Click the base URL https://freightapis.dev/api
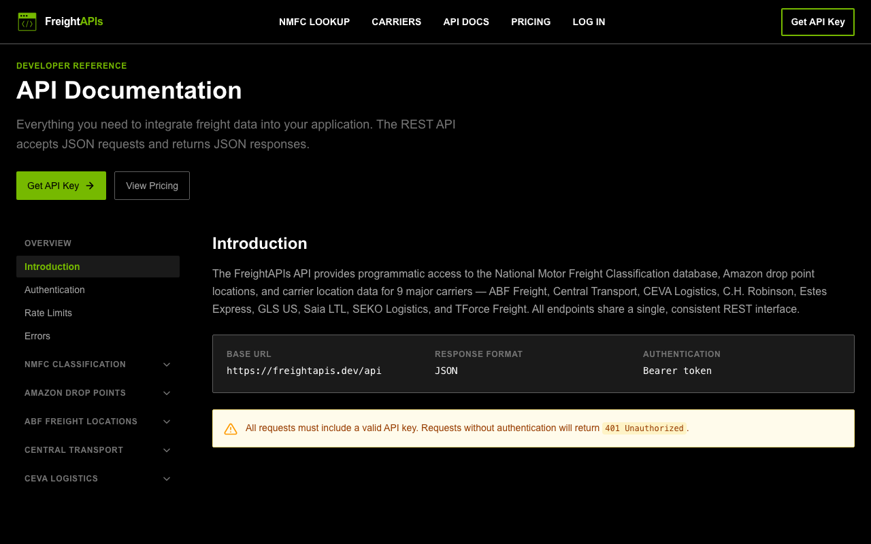The height and width of the screenshot is (544, 871). coord(304,371)
